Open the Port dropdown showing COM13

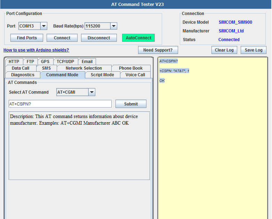(x=33, y=26)
